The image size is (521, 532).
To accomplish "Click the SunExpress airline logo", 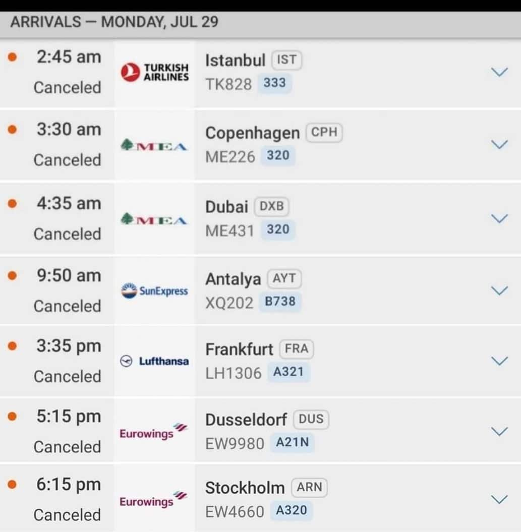I will [x=154, y=290].
